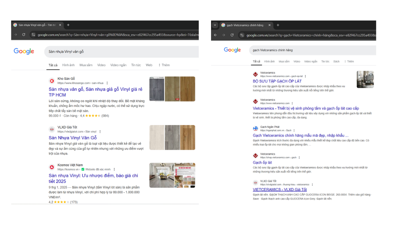The image size is (398, 227).
Task: Select 'Hình ảnh' tab in left window
Action: (68, 65)
